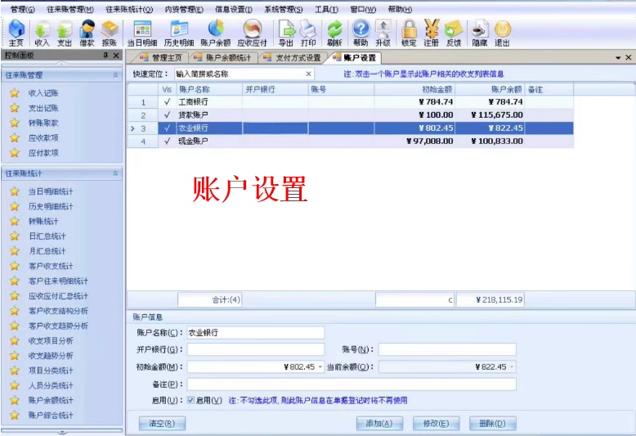Toggle Vis checkmark for 农业银行 row
This screenshot has height=436, width=636.
coord(167,128)
